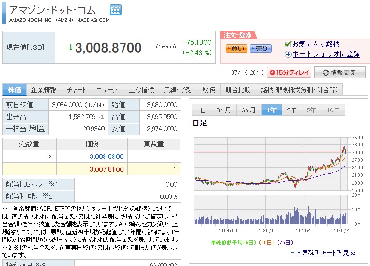This screenshot has height=266, width=370.
Task: Click the 15分ディレイ delay badge
Action: pyautogui.click(x=289, y=72)
